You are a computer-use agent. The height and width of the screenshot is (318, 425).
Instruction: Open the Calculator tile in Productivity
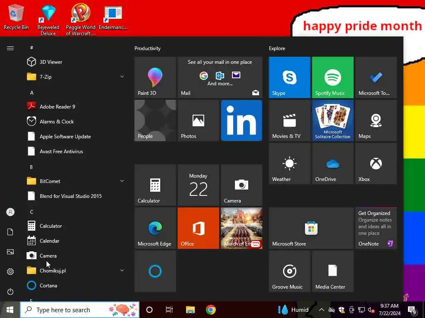[155, 185]
